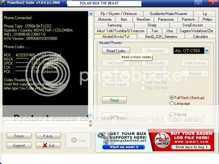Viewport: 219px width, 164px height.
Task: Open the F.a.q. button
Action: click(x=48, y=136)
